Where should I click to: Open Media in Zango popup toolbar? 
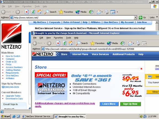[x=112, y=43]
